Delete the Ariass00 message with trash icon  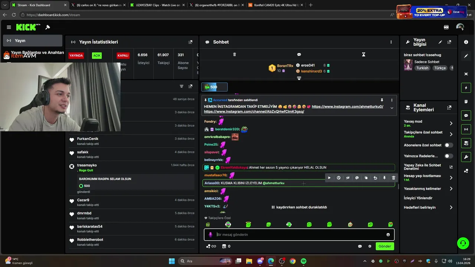394,178
